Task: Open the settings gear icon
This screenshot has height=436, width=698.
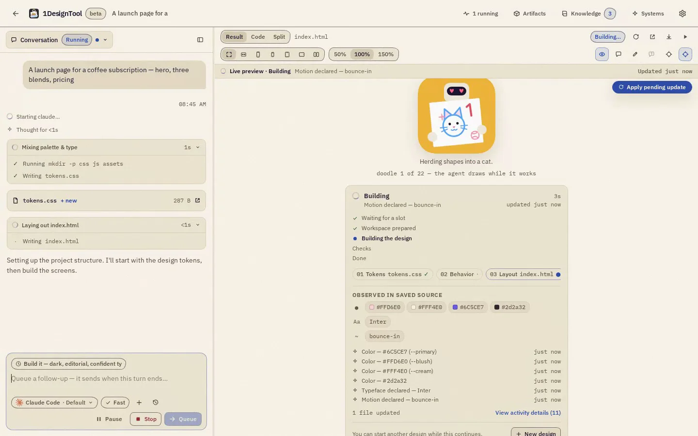Action: click(682, 14)
